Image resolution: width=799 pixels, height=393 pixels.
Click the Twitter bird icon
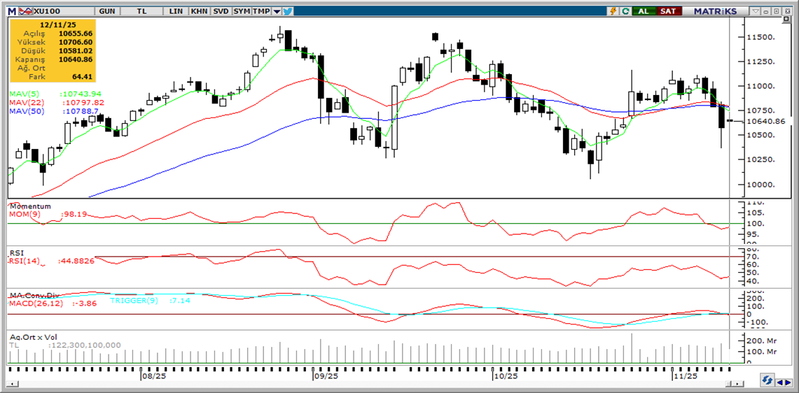coord(289,11)
